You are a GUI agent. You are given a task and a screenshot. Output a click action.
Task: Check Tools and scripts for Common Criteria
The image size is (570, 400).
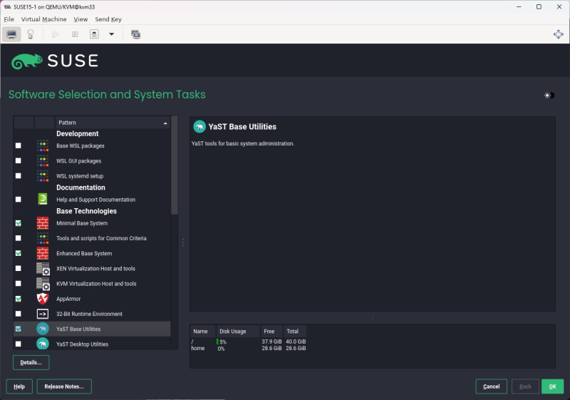tap(19, 238)
